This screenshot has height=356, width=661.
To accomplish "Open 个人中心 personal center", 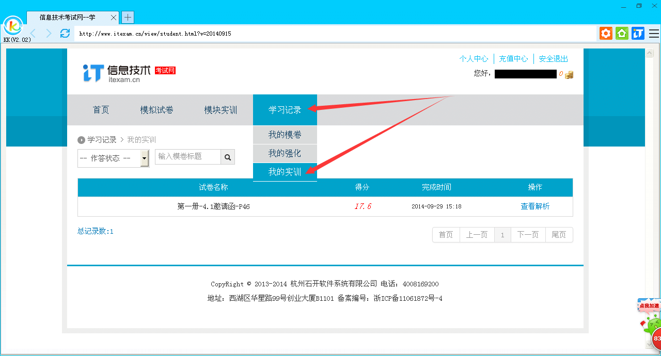I will tap(474, 58).
